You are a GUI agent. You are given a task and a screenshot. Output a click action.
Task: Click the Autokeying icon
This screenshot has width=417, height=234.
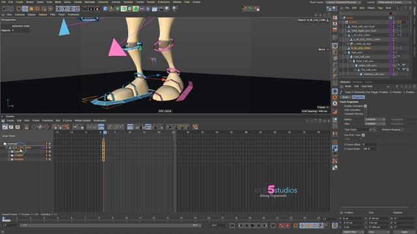pos(287,226)
